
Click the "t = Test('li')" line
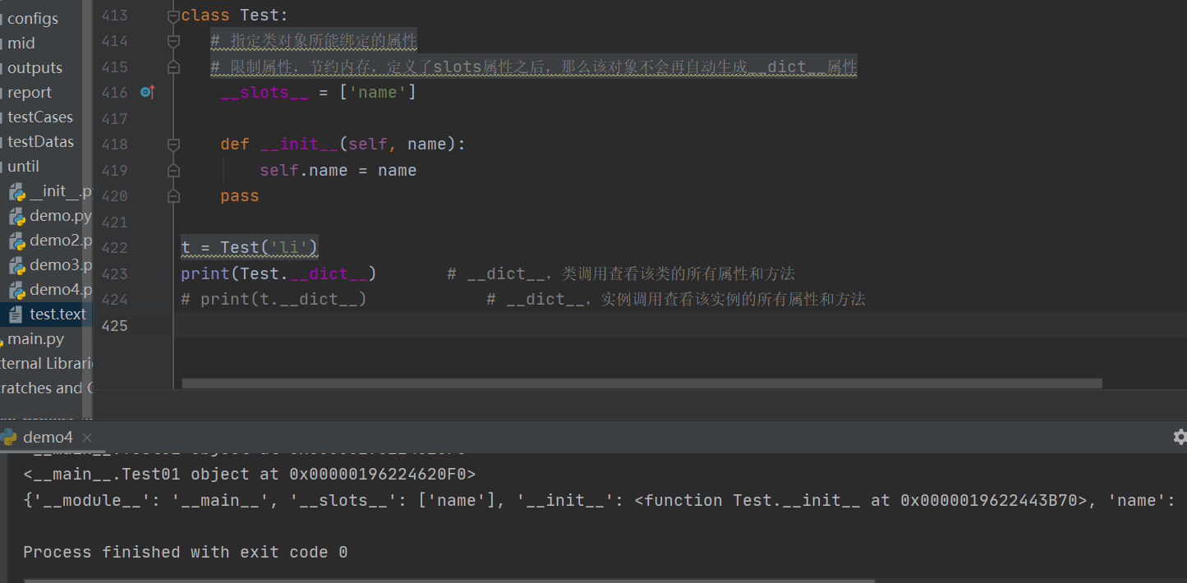pyautogui.click(x=250, y=247)
